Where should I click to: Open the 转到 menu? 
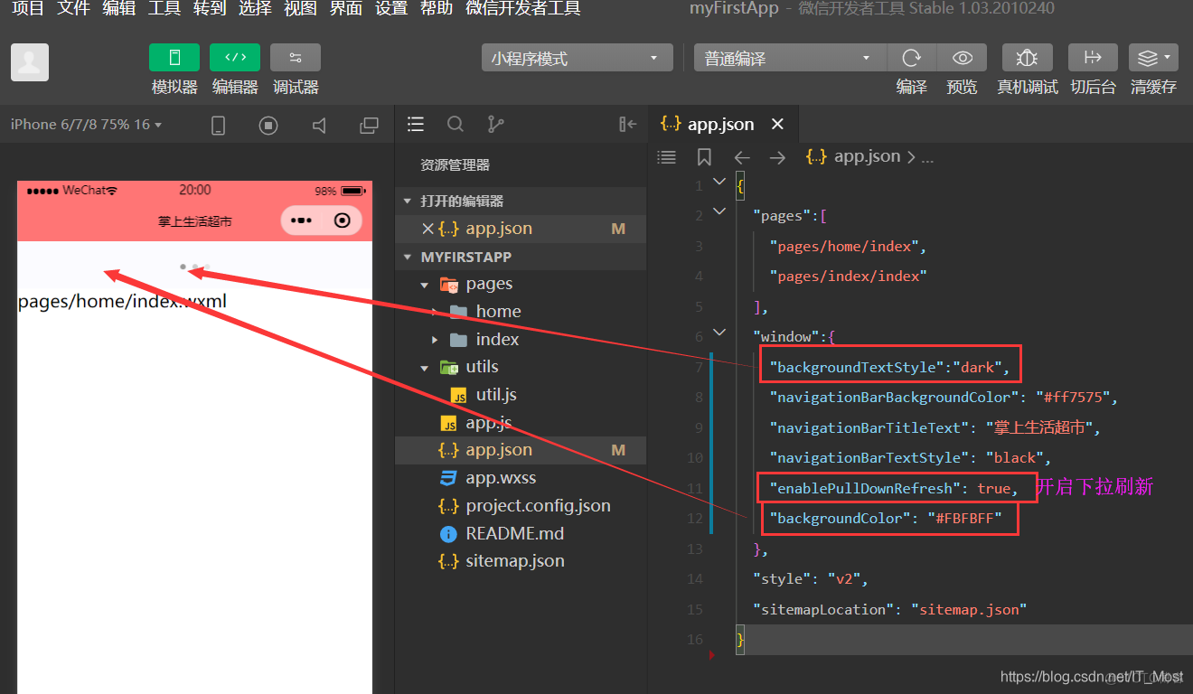(210, 9)
